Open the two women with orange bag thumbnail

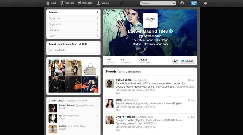click(x=90, y=84)
